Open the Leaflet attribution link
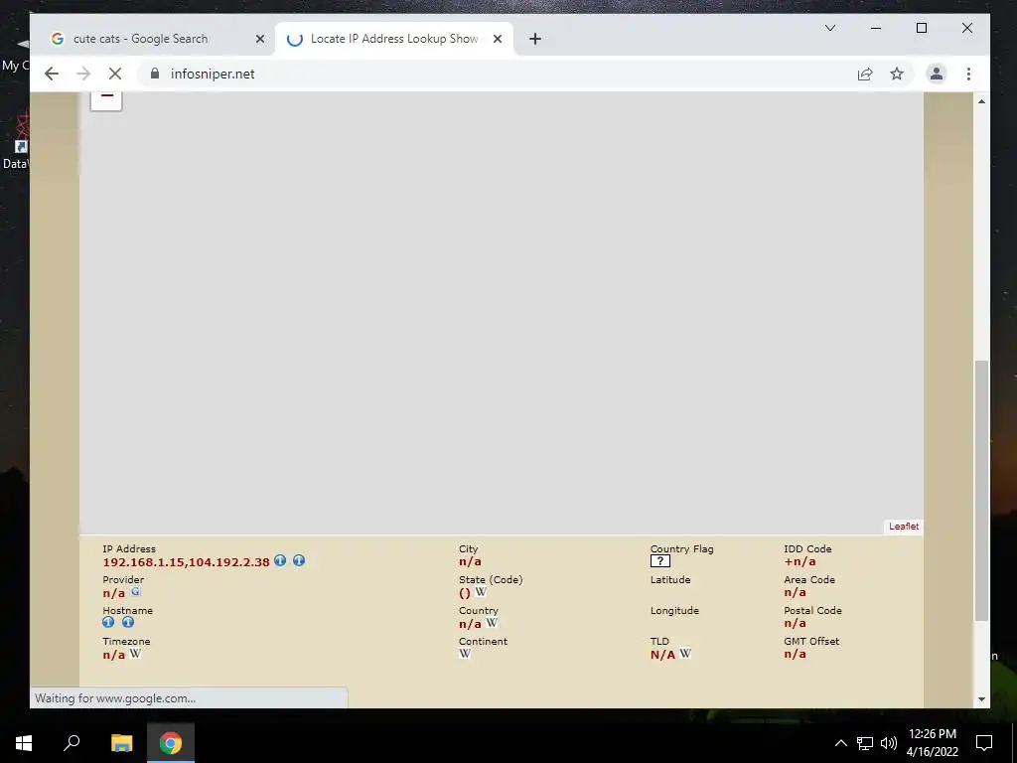Viewport: 1017px width, 763px height. point(904,527)
